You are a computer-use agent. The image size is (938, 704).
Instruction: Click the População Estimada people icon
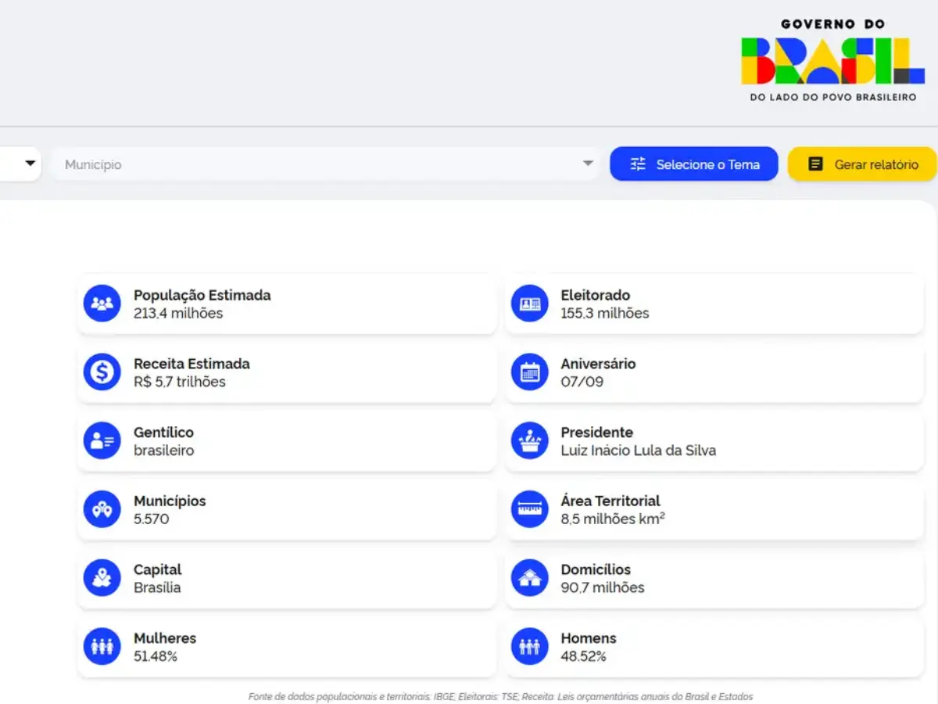pyautogui.click(x=102, y=304)
